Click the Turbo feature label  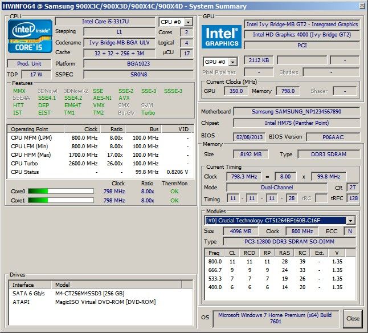[x=148, y=113]
